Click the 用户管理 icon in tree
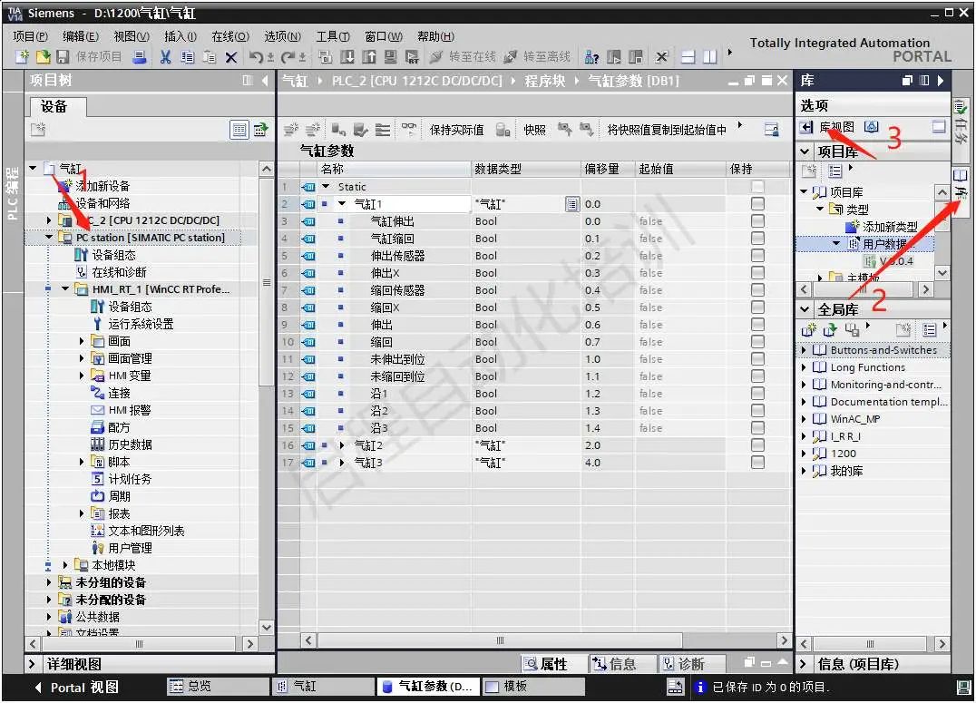The height and width of the screenshot is (703, 976). pos(98,548)
